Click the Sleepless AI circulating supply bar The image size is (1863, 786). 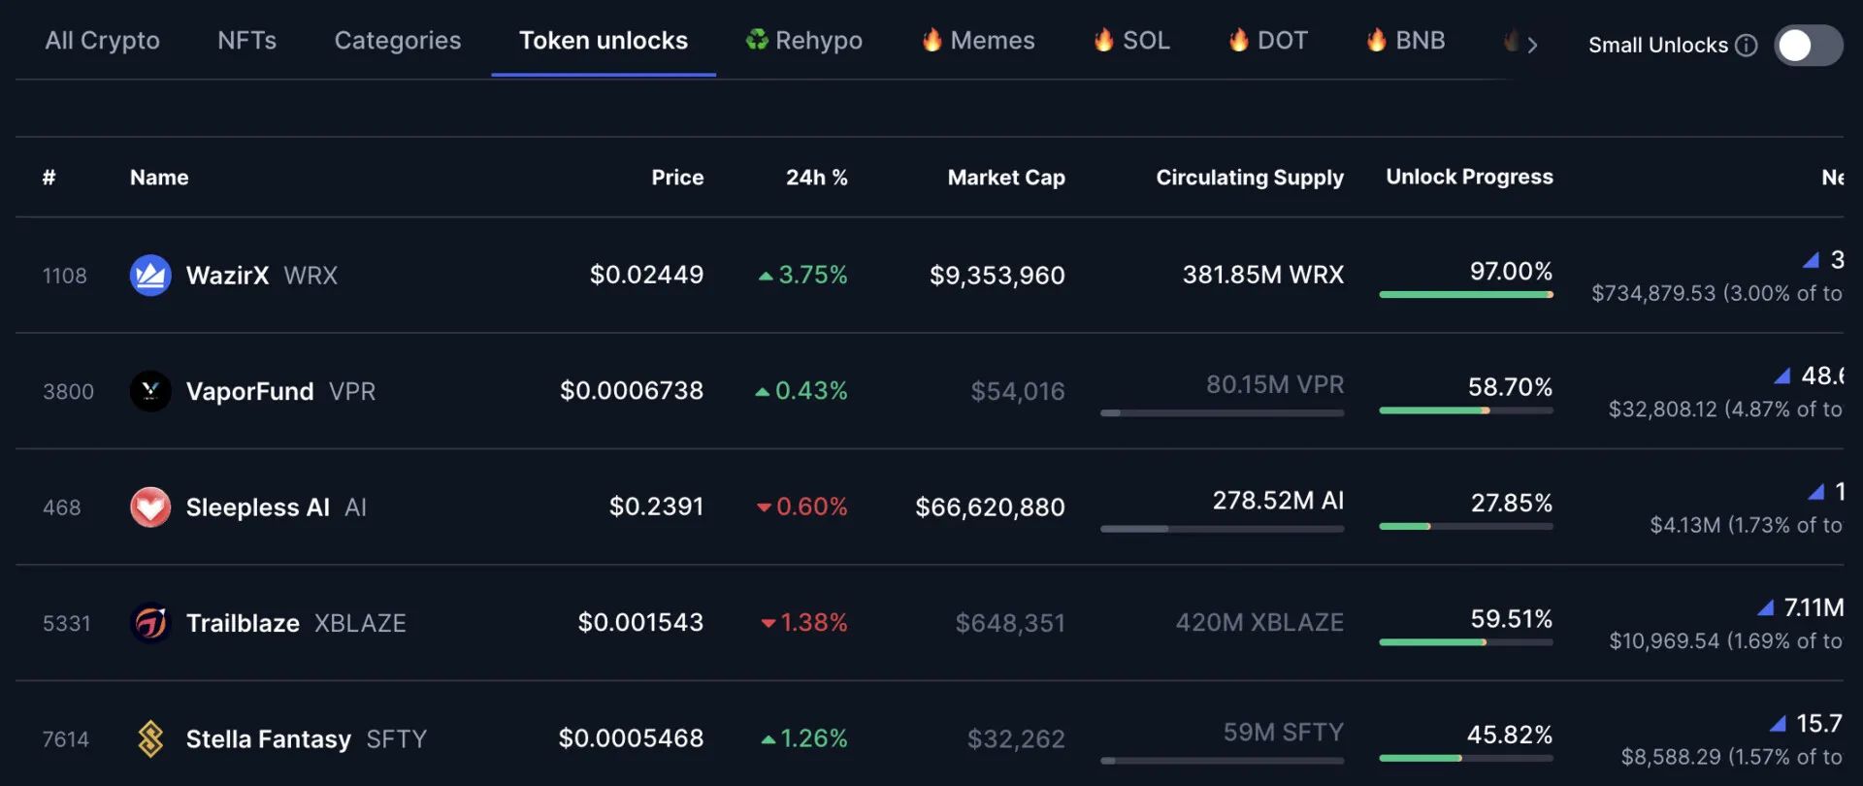pyautogui.click(x=1222, y=529)
